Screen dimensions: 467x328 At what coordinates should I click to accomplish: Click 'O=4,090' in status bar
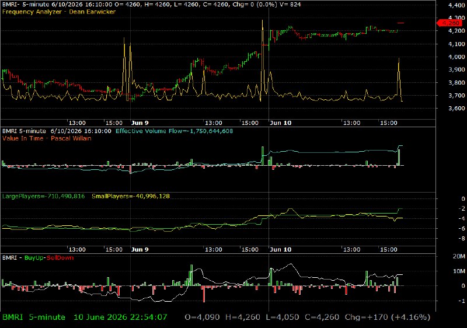(202, 317)
